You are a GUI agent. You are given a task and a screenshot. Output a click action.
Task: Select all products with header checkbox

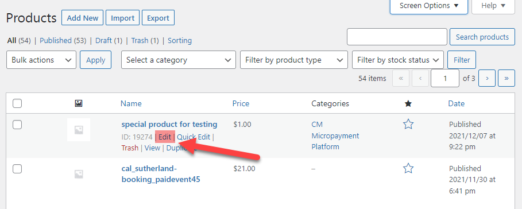click(17, 103)
